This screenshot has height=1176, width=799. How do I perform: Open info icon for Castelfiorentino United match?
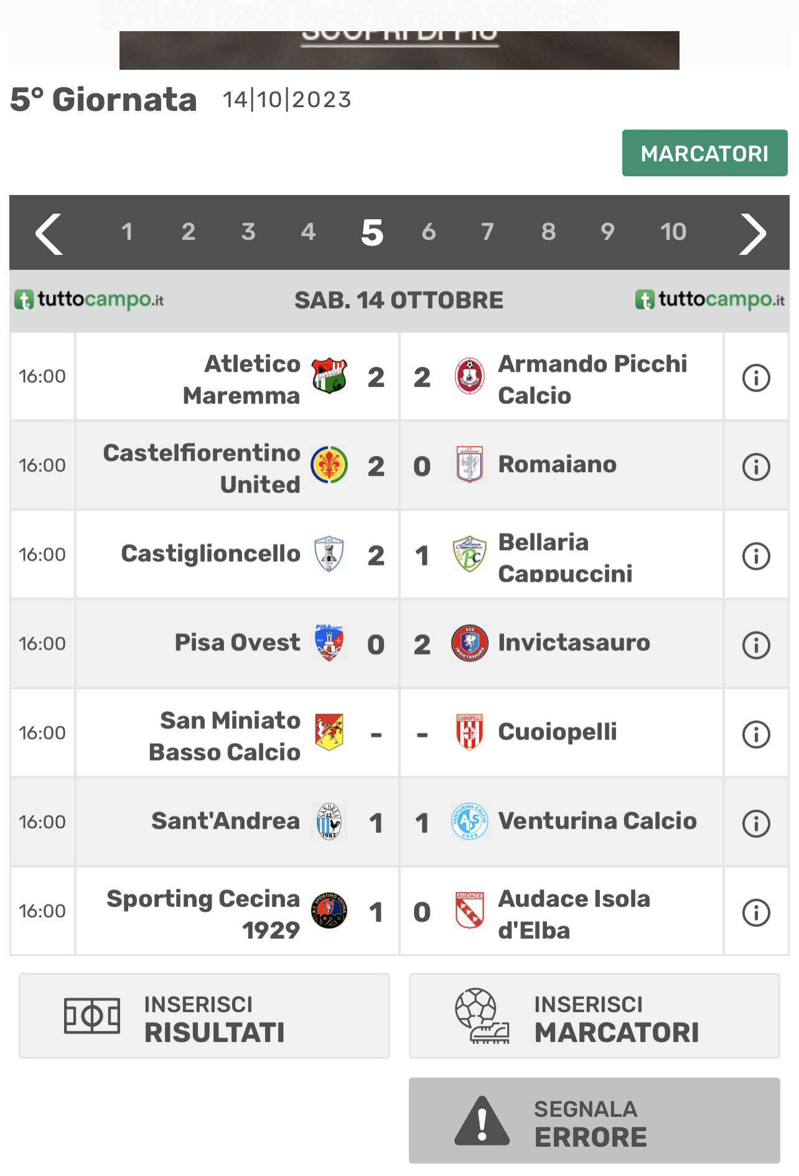(756, 467)
